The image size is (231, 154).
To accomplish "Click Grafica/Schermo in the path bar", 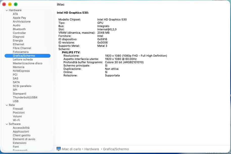I will click(x=116, y=149).
